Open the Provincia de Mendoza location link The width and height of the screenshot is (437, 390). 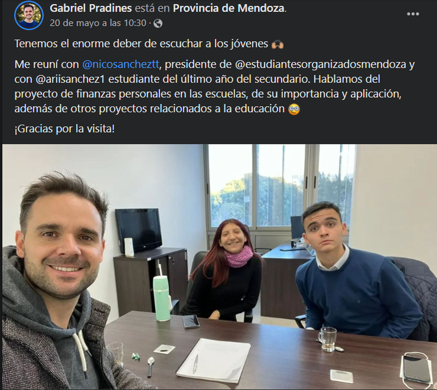[x=229, y=8]
